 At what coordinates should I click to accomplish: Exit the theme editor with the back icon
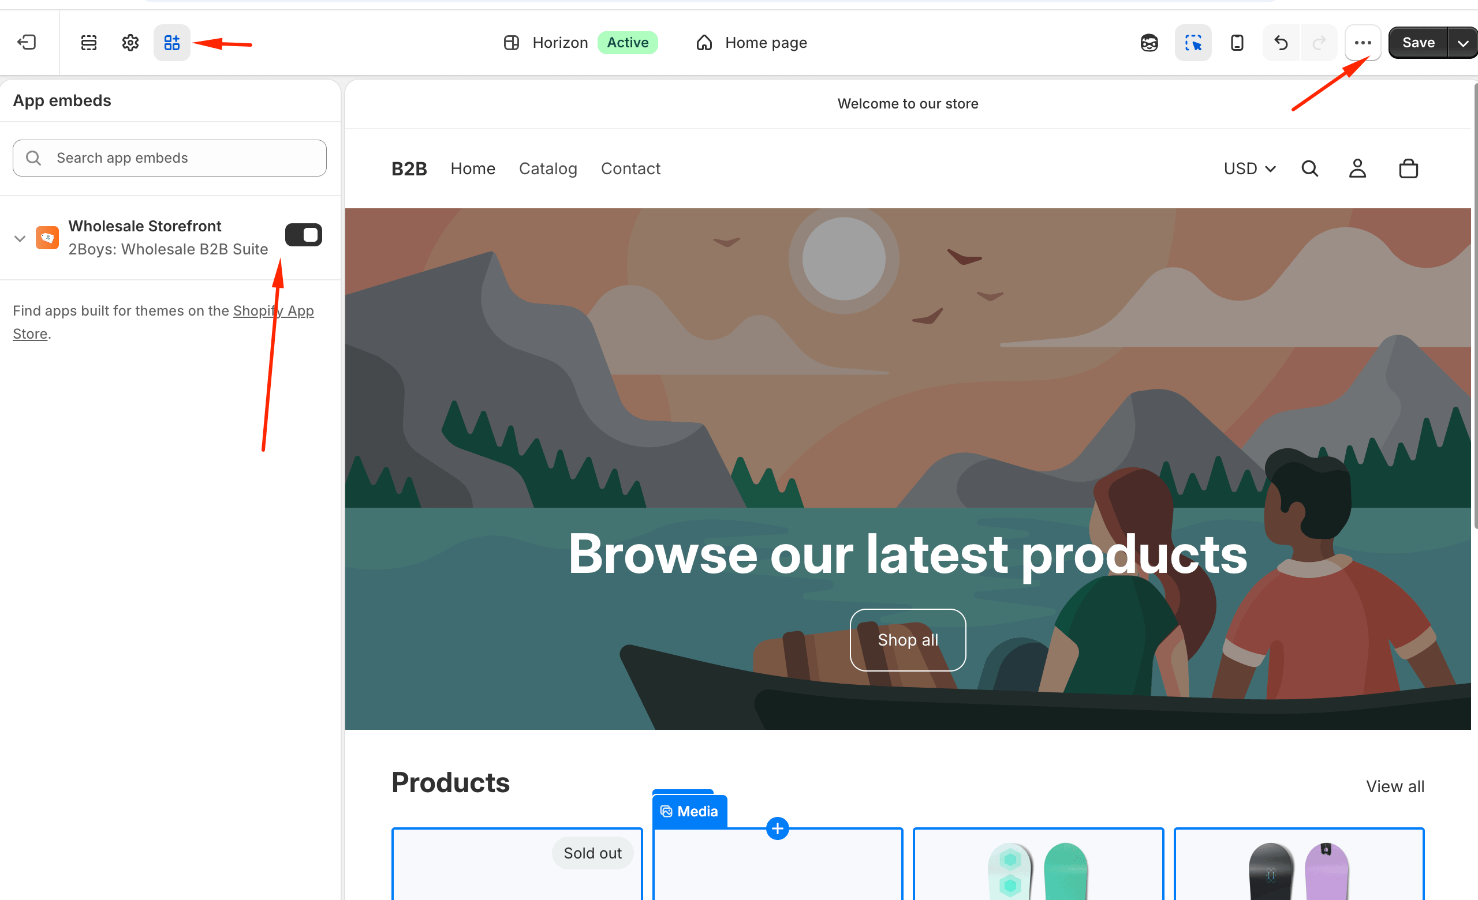click(x=27, y=42)
